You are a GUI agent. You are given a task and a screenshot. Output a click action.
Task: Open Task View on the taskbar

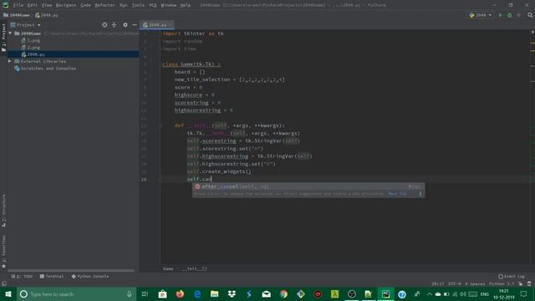tap(145, 293)
